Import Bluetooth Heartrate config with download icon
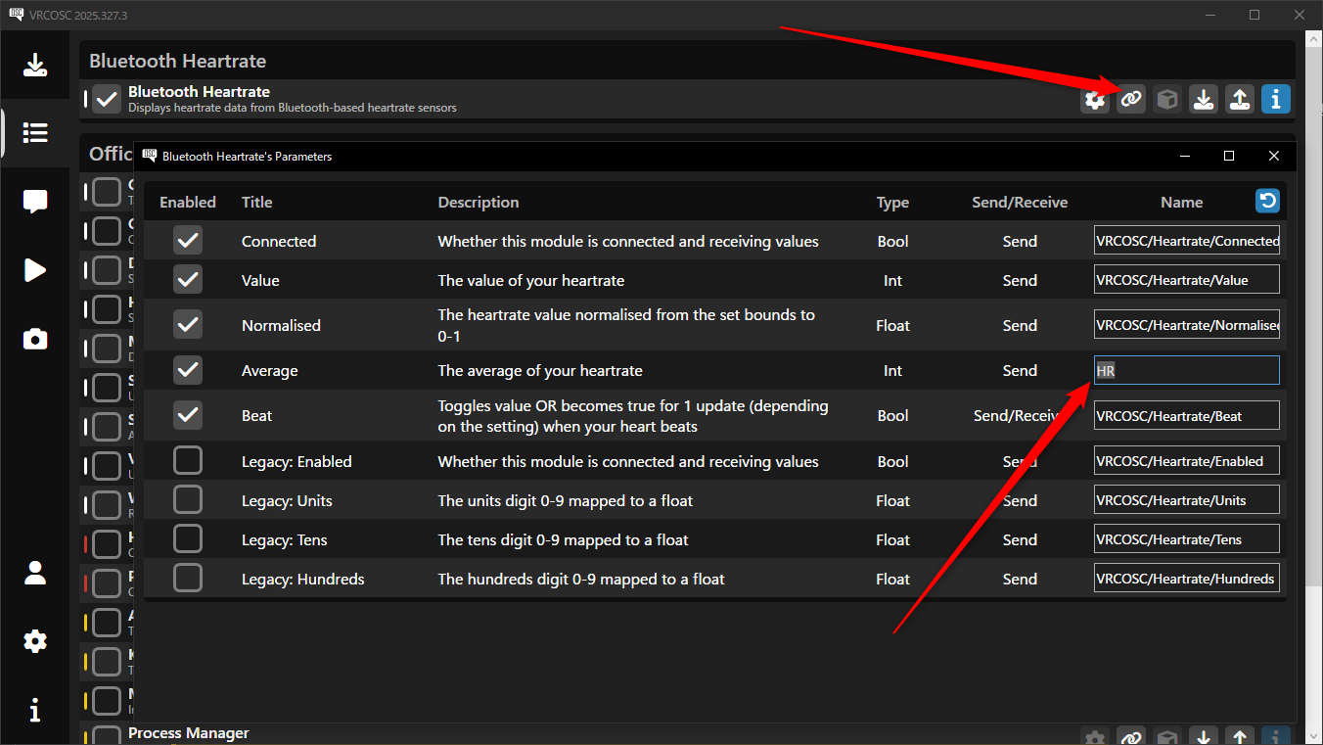 1204,99
